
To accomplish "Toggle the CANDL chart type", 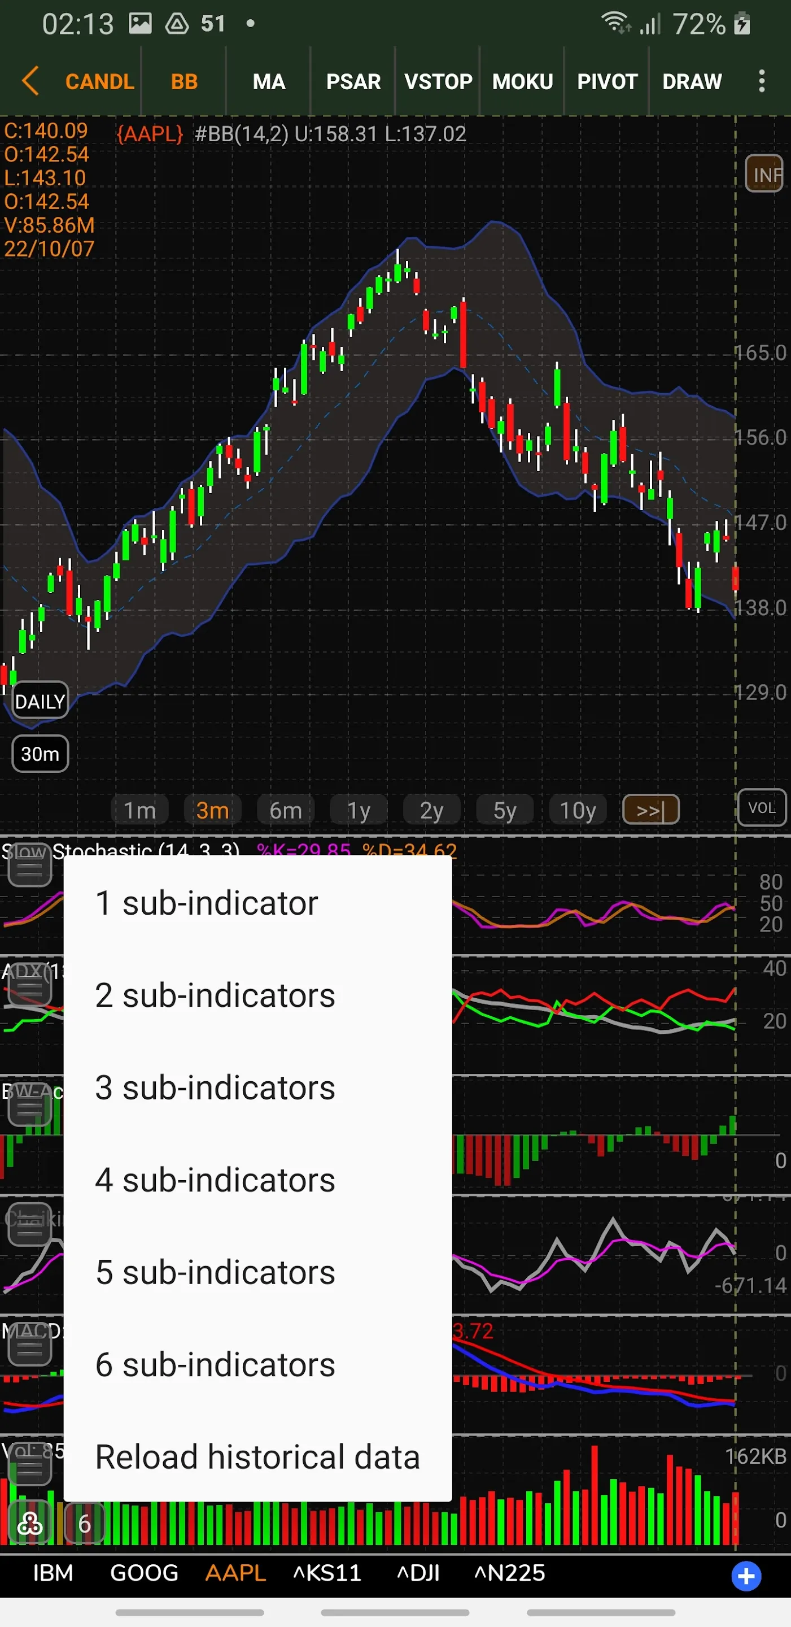I will [100, 81].
